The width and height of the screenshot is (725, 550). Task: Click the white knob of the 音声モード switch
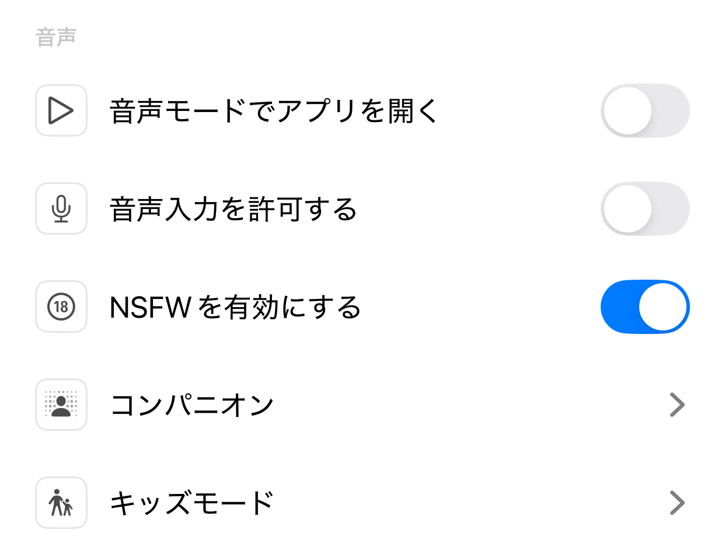(628, 110)
